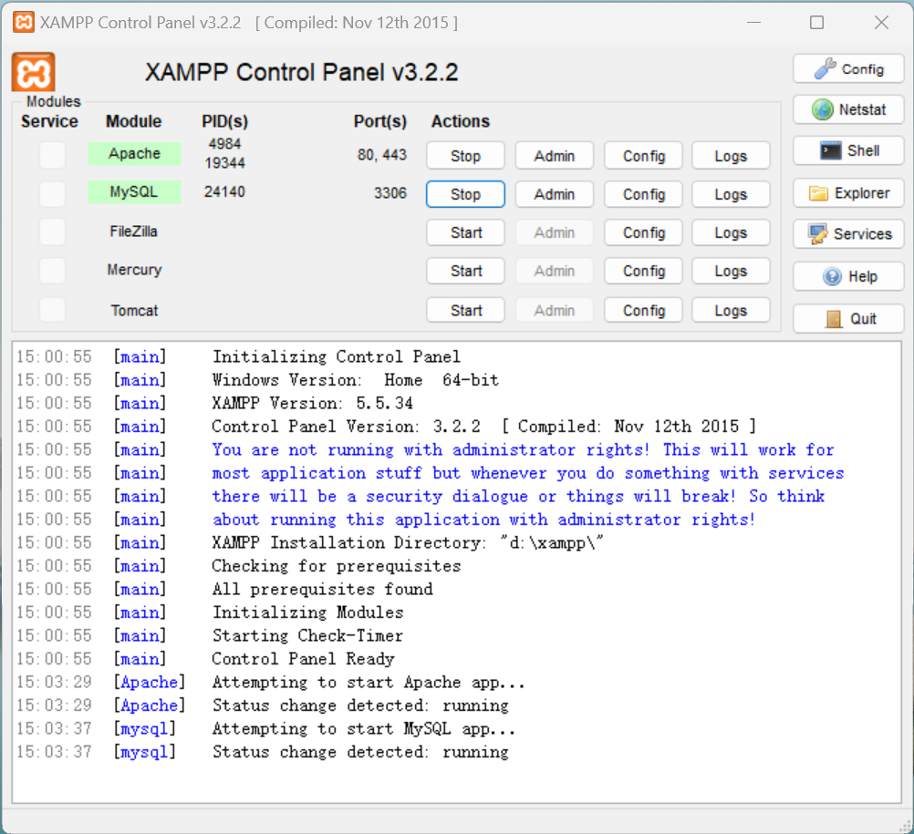914x834 pixels.
Task: Open Apache Config options
Action: [x=643, y=156]
